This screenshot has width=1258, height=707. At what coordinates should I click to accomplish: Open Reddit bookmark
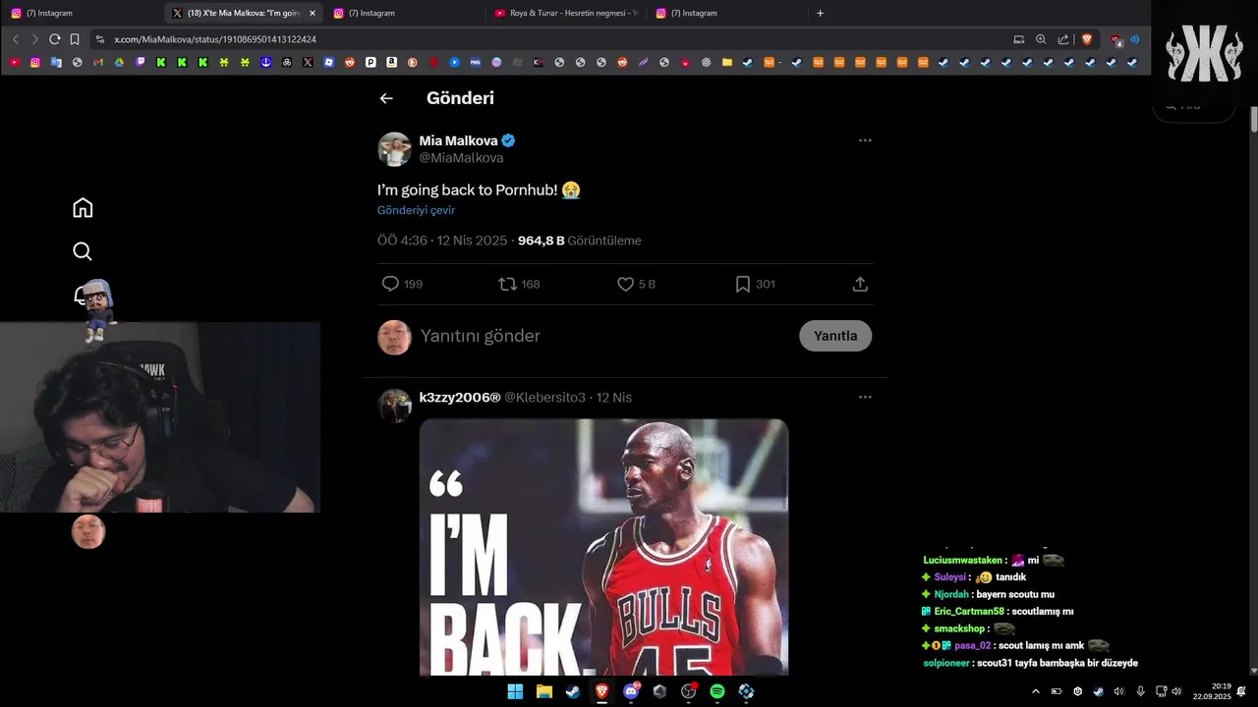point(350,62)
